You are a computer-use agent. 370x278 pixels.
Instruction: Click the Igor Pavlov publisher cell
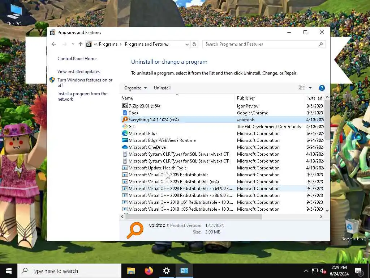[248, 106]
